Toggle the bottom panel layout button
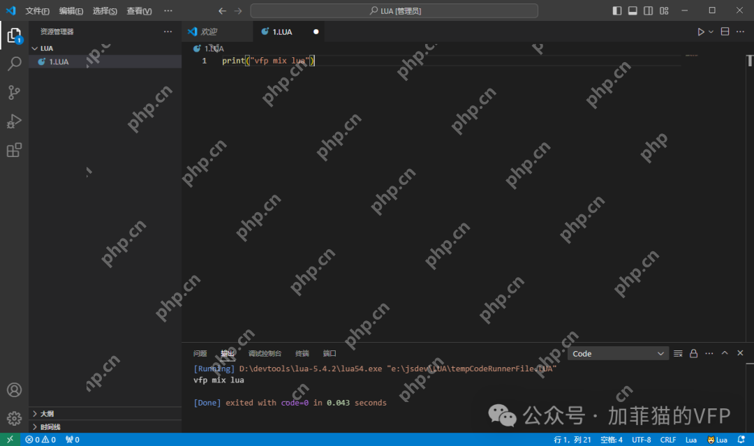 633,10
